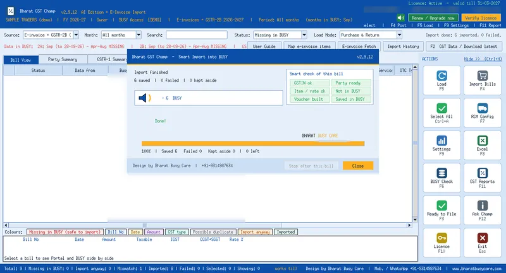506x273 pixels.
Task: Hide the Actions panel via Hide link
Action: point(483,59)
